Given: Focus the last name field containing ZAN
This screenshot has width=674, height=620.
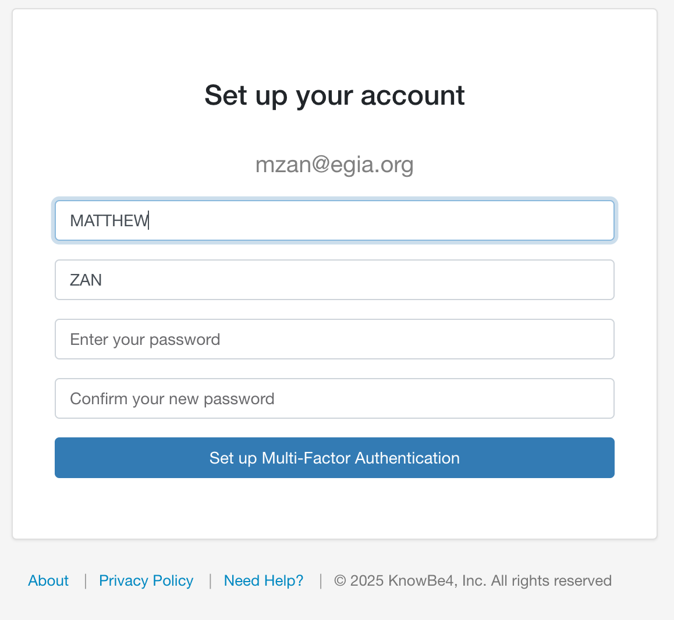Looking at the screenshot, I should click(334, 280).
